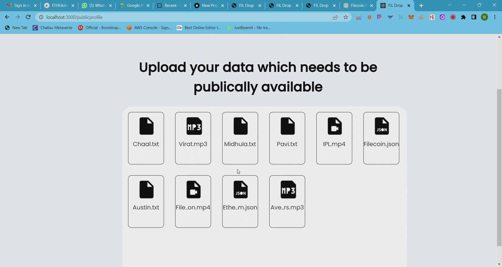
Task: Click the scrollbar down arrow
Action: pyautogui.click(x=499, y=264)
